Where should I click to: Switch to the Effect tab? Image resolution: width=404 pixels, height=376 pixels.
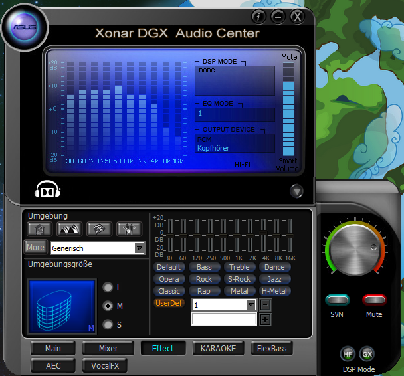click(163, 349)
